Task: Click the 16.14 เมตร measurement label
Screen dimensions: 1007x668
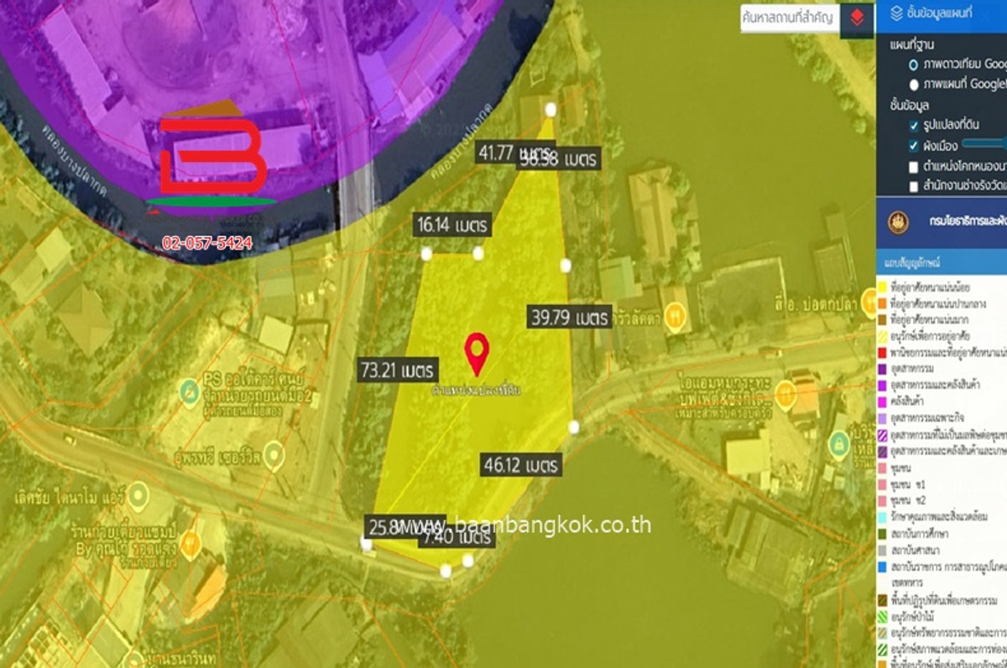Action: coord(451,225)
